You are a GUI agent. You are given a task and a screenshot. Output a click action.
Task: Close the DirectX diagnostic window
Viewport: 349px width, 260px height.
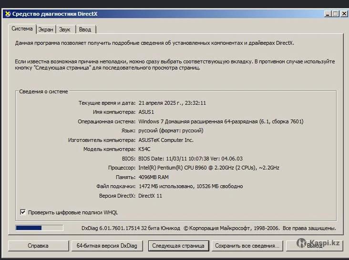(344, 14)
